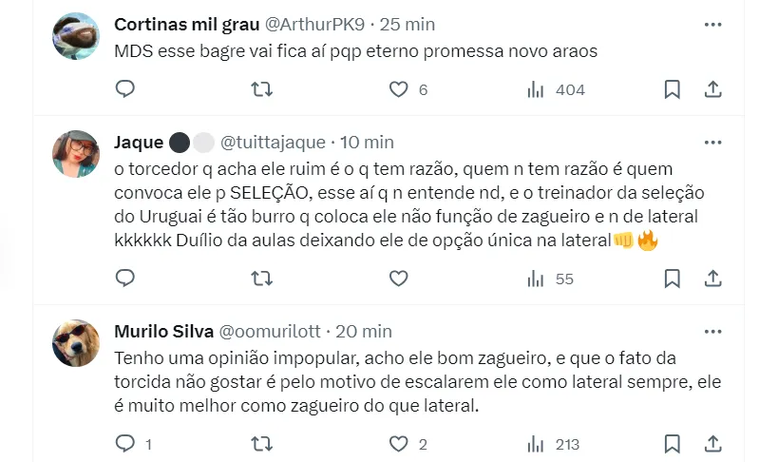Reply to Cortinas mil grau's tweet
This screenshot has height=462, width=759.
[x=125, y=89]
